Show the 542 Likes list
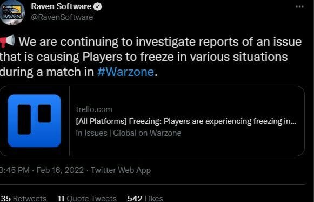The image size is (314, 202). (x=145, y=198)
